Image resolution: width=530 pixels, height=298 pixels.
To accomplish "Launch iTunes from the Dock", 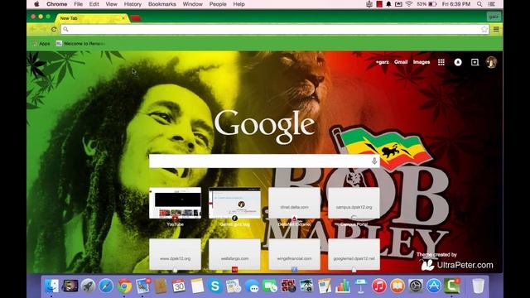I will coord(379,286).
